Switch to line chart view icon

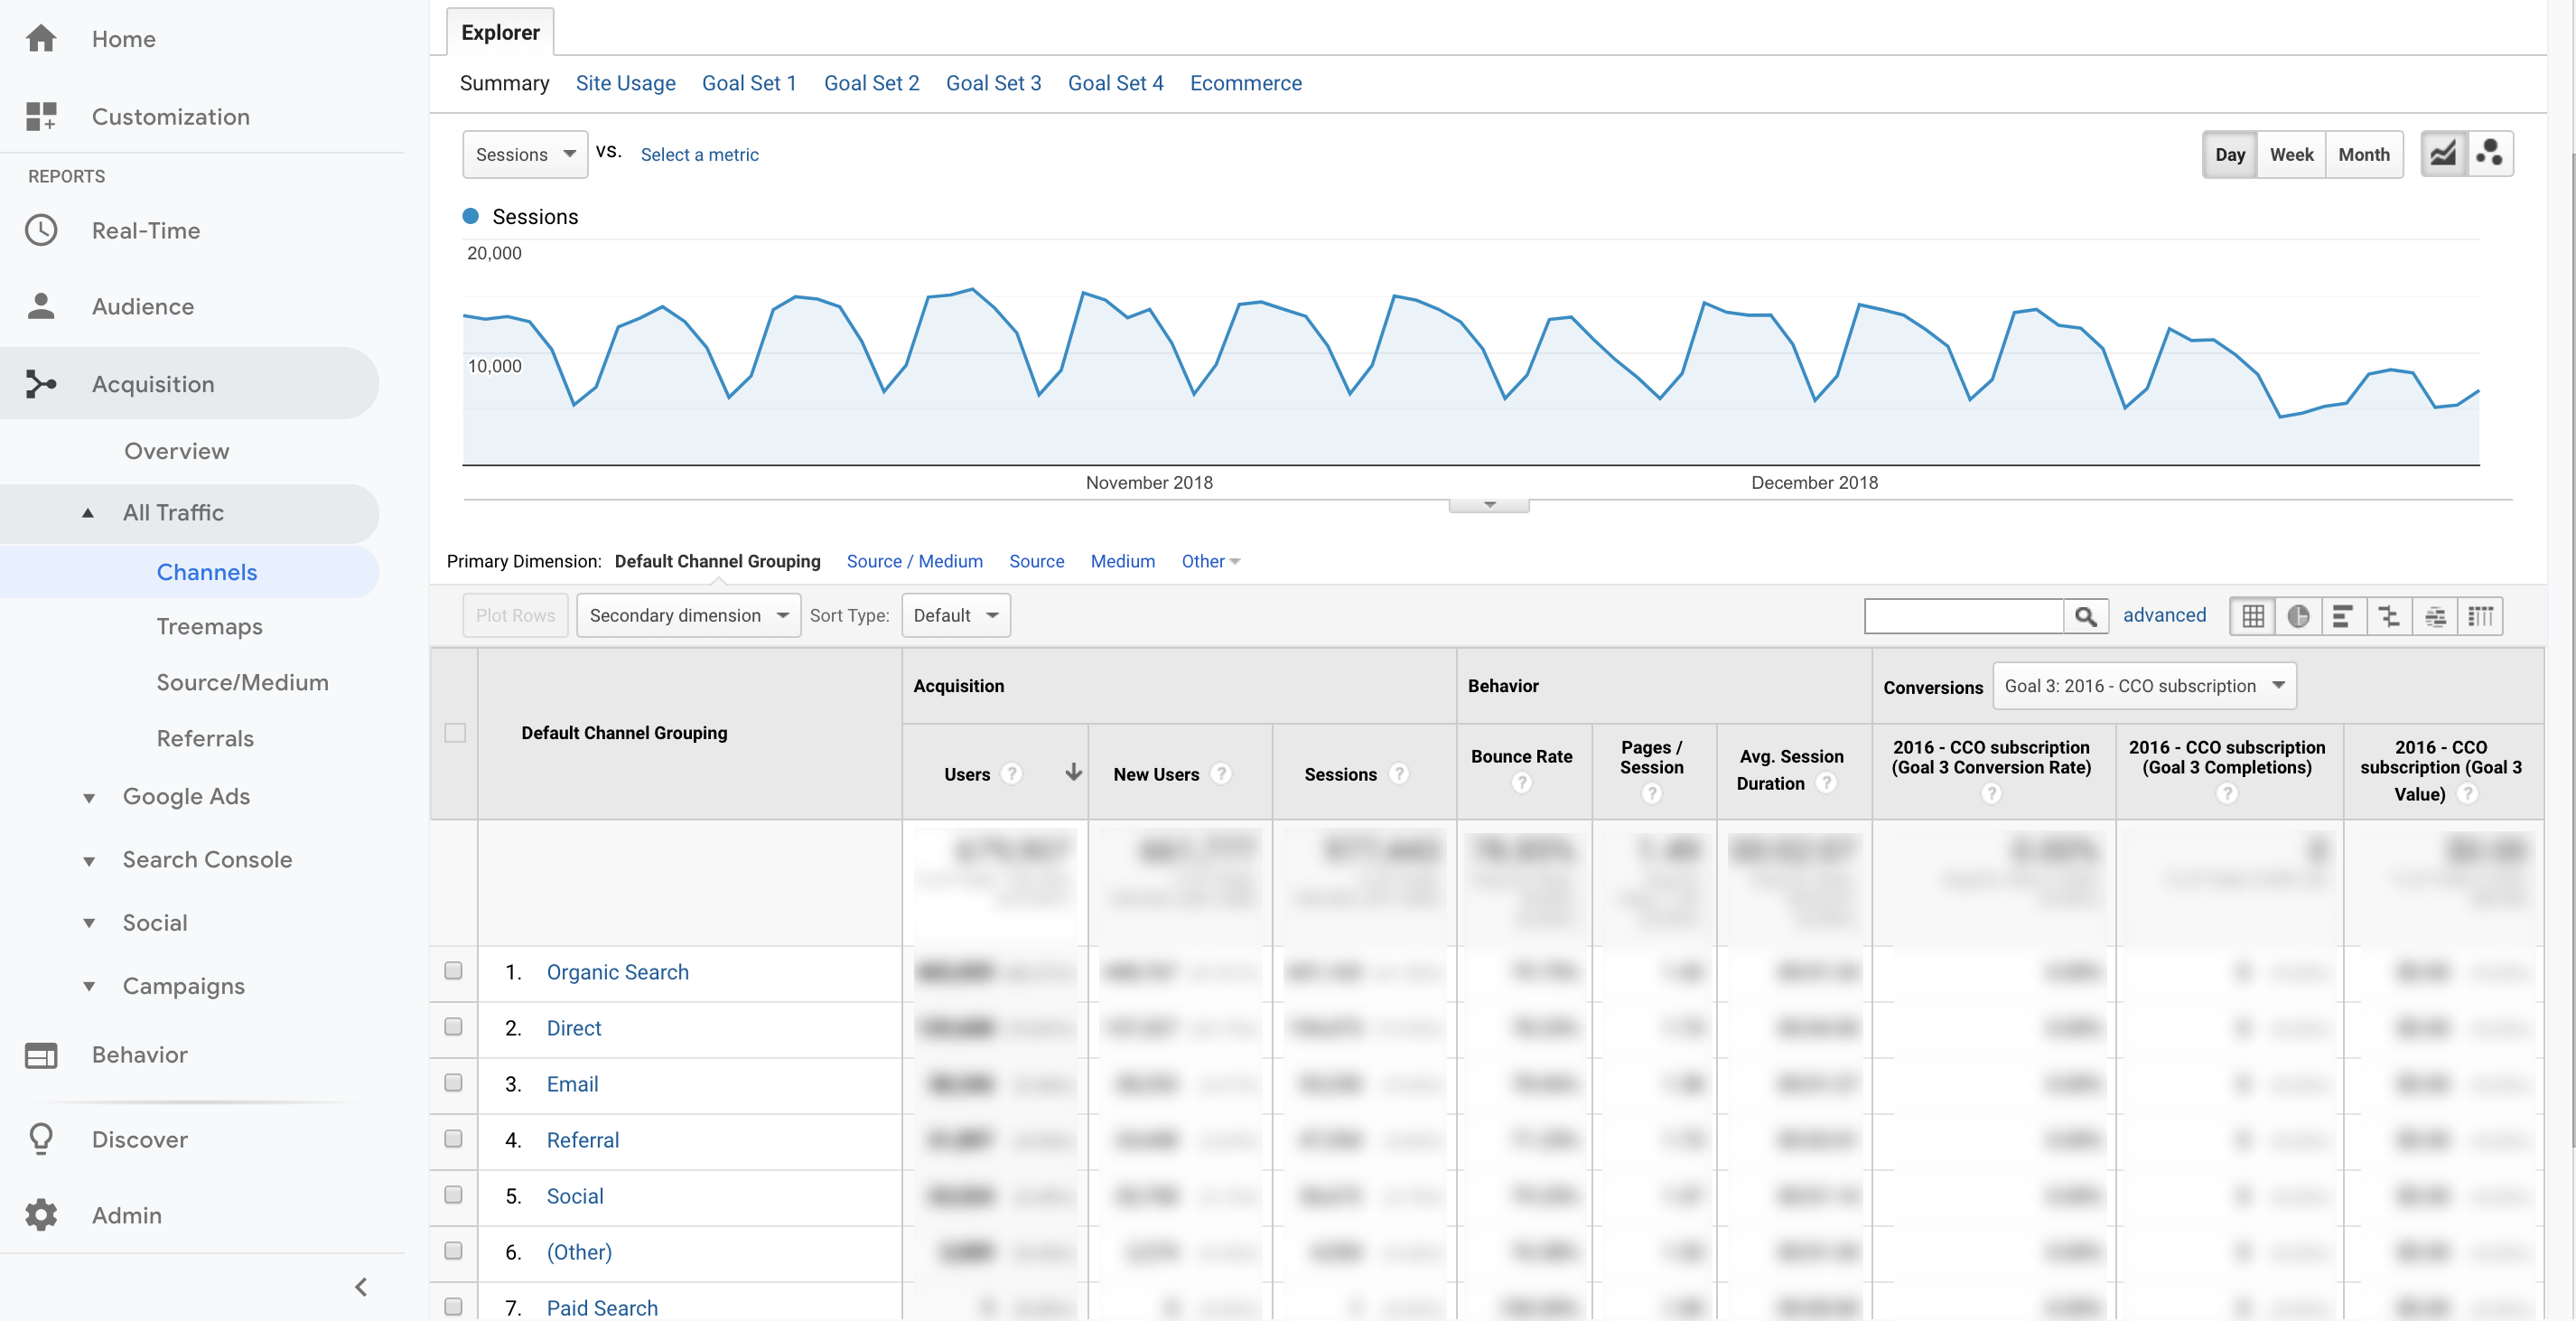(x=2442, y=154)
